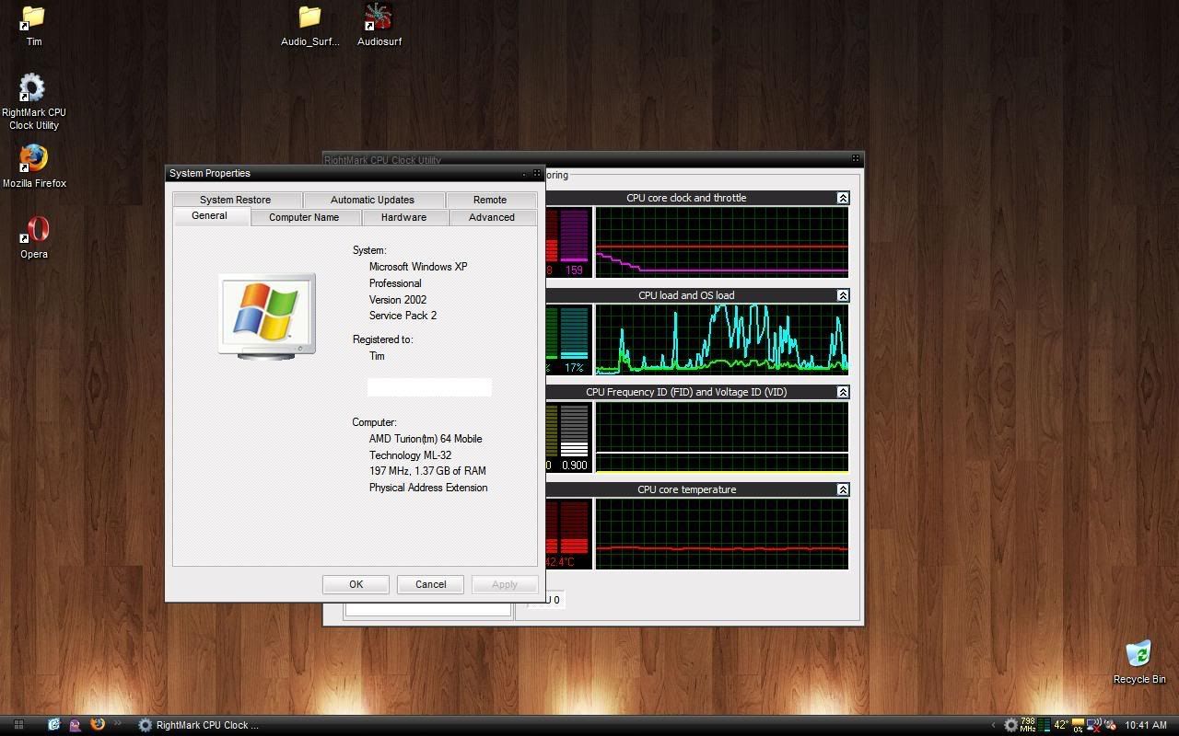The width and height of the screenshot is (1179, 736).
Task: Close the System Properties dialog via title bar
Action: point(537,173)
